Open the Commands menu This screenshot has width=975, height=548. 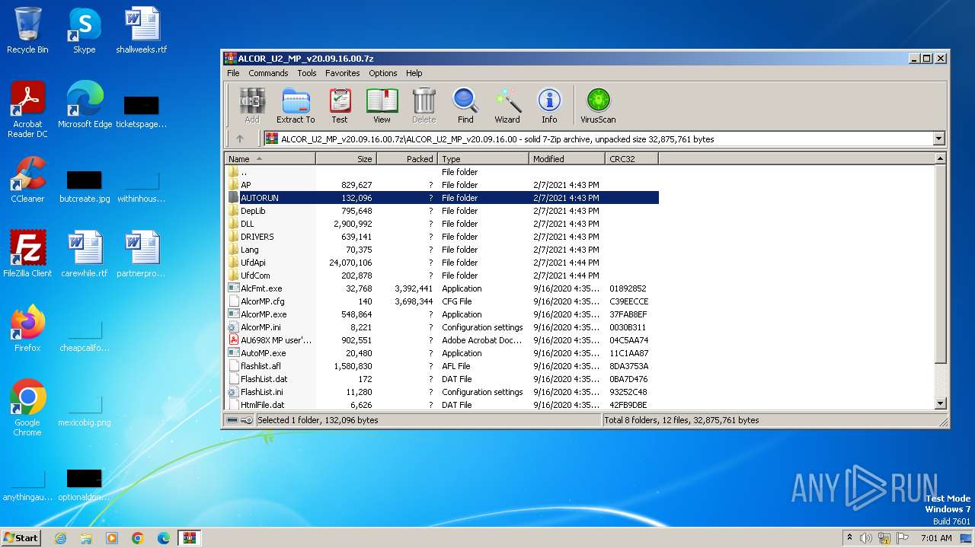point(268,73)
